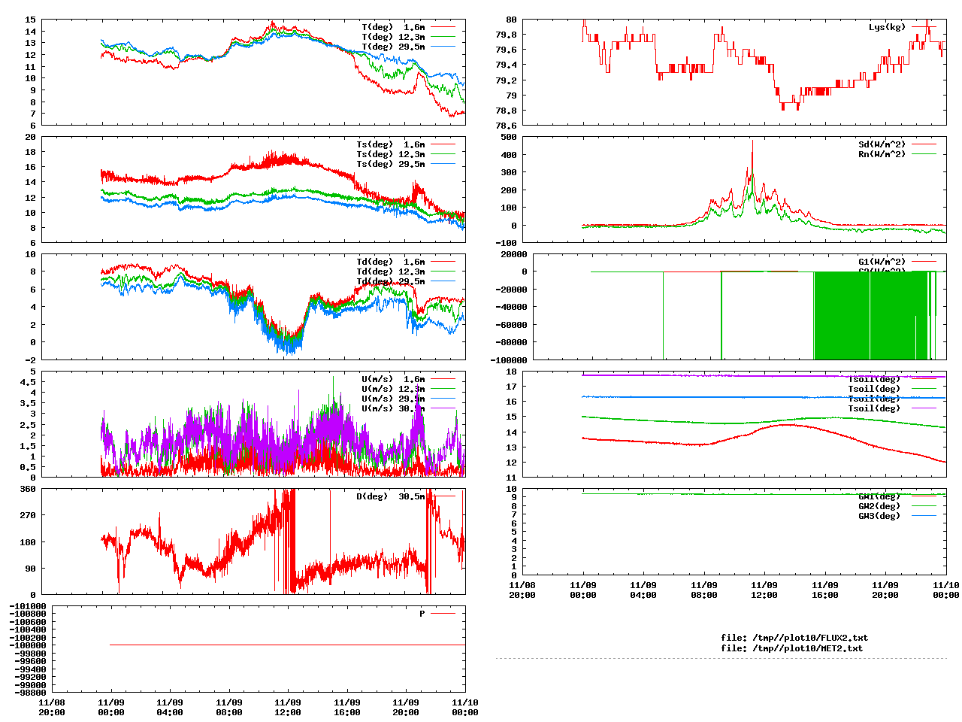The height and width of the screenshot is (722, 962).
Task: Click the 'Sd(W/m^2)' legend entry
Action: click(x=882, y=144)
